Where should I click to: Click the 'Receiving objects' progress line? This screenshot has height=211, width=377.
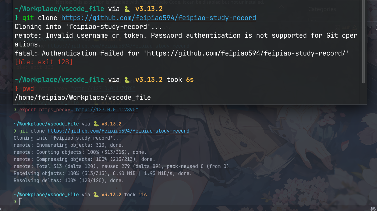(103, 173)
